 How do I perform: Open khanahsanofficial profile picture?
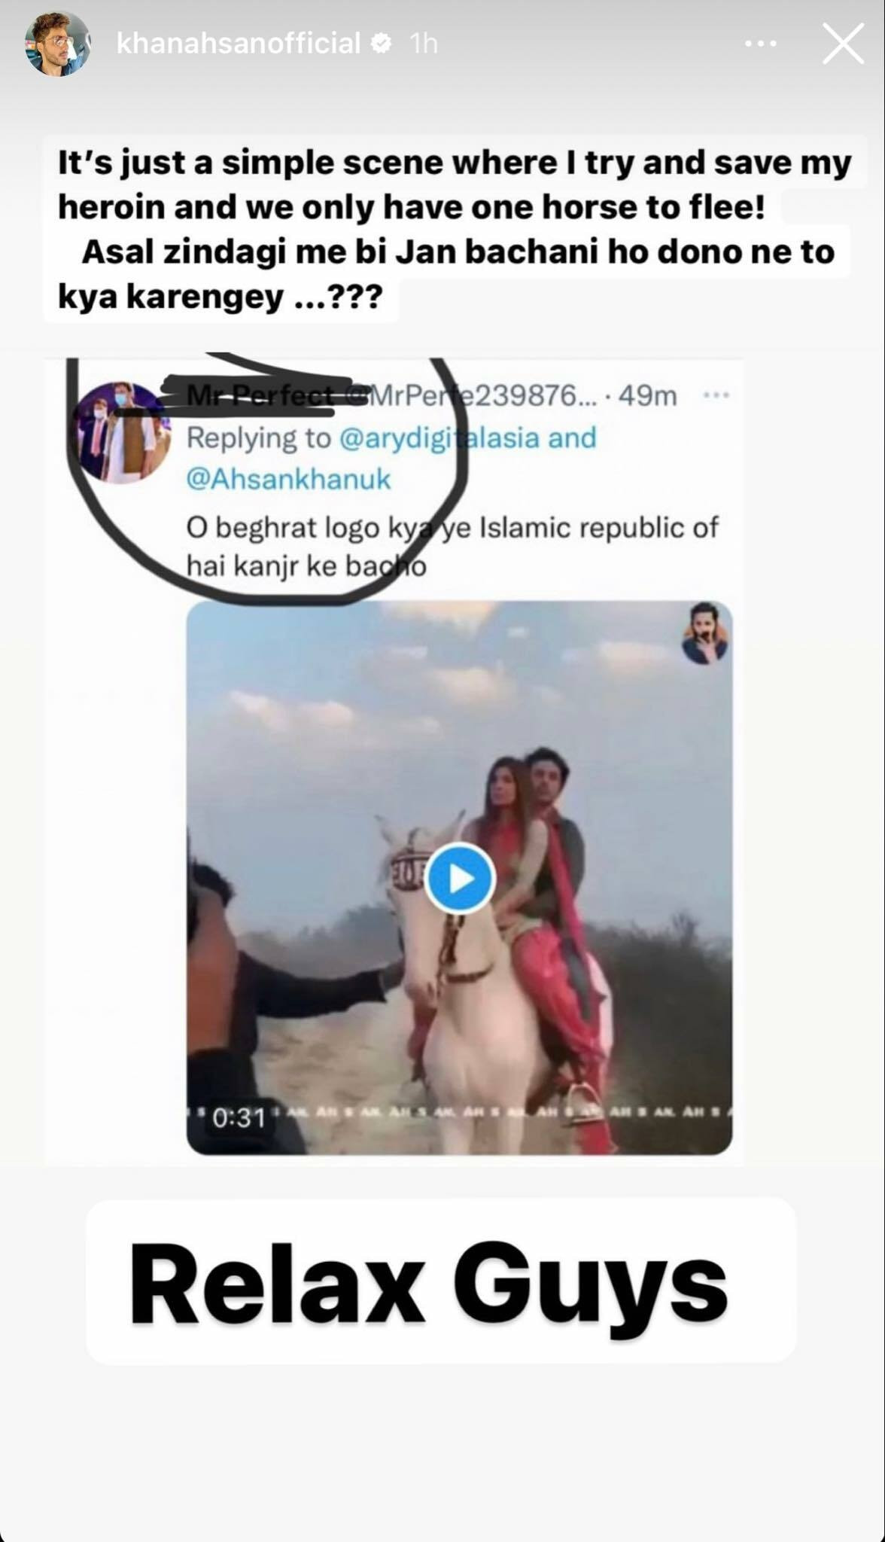[57, 44]
